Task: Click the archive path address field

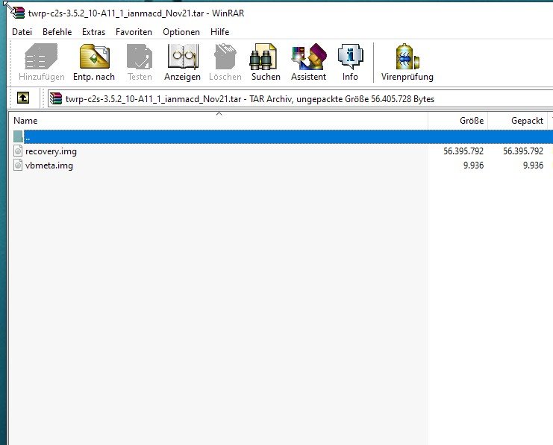Action: (x=300, y=99)
